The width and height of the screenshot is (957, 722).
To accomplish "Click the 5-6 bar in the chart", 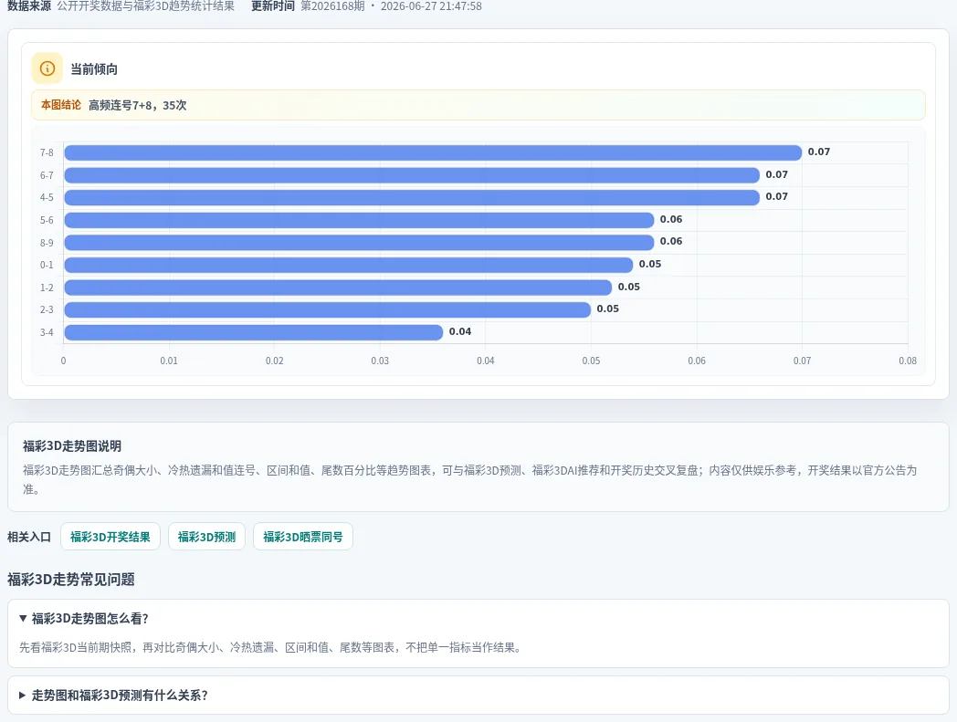I will point(359,220).
